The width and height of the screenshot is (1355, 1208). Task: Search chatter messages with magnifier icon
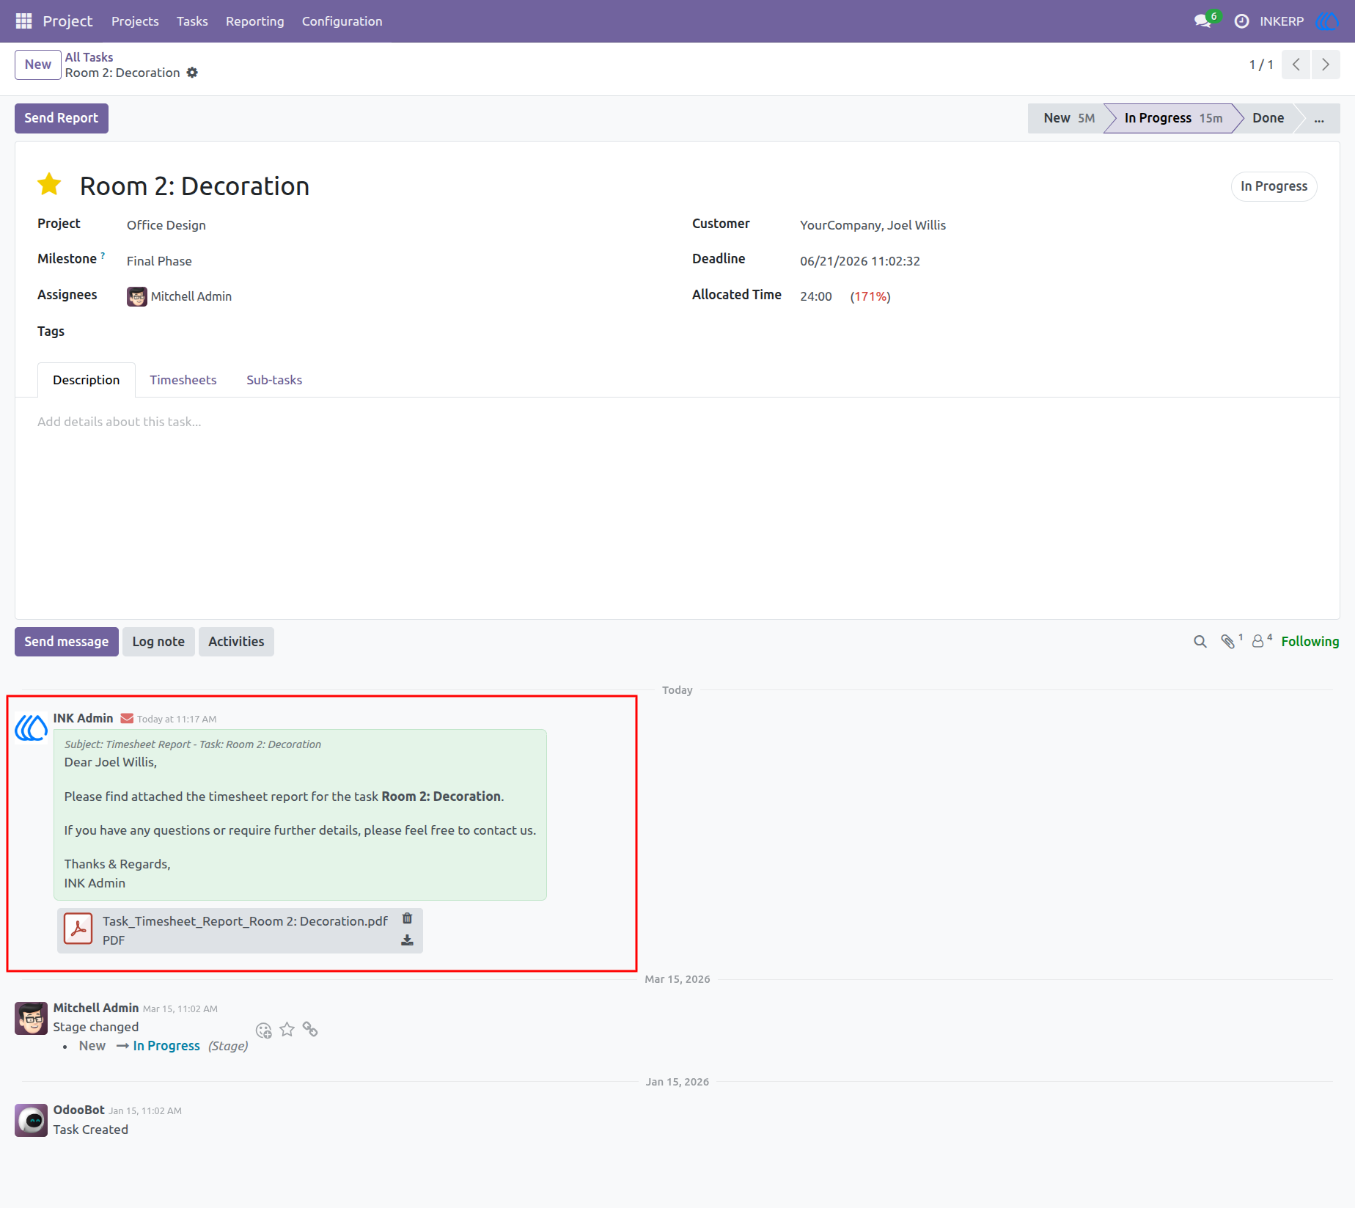click(x=1200, y=642)
